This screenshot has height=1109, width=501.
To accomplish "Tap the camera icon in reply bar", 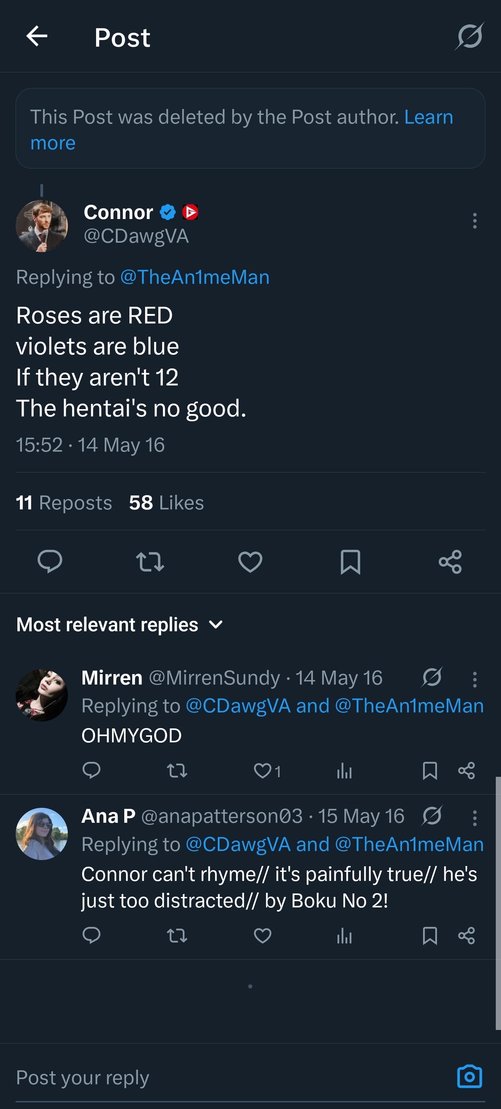I will point(469,1076).
